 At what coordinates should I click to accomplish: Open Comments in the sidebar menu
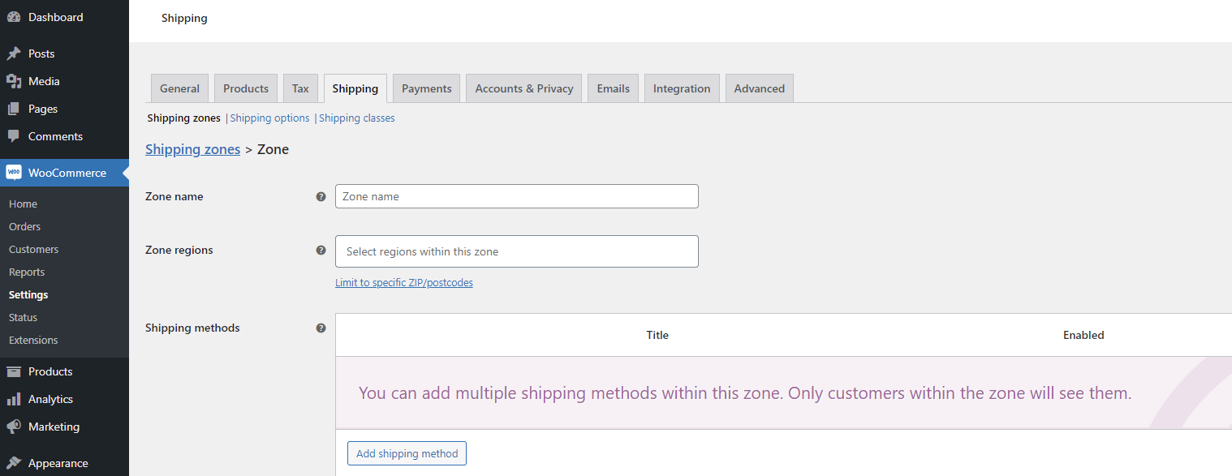(x=64, y=136)
